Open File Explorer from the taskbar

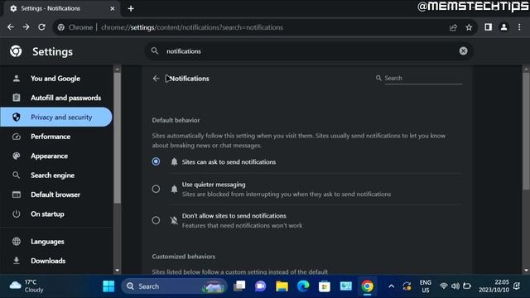(x=282, y=286)
